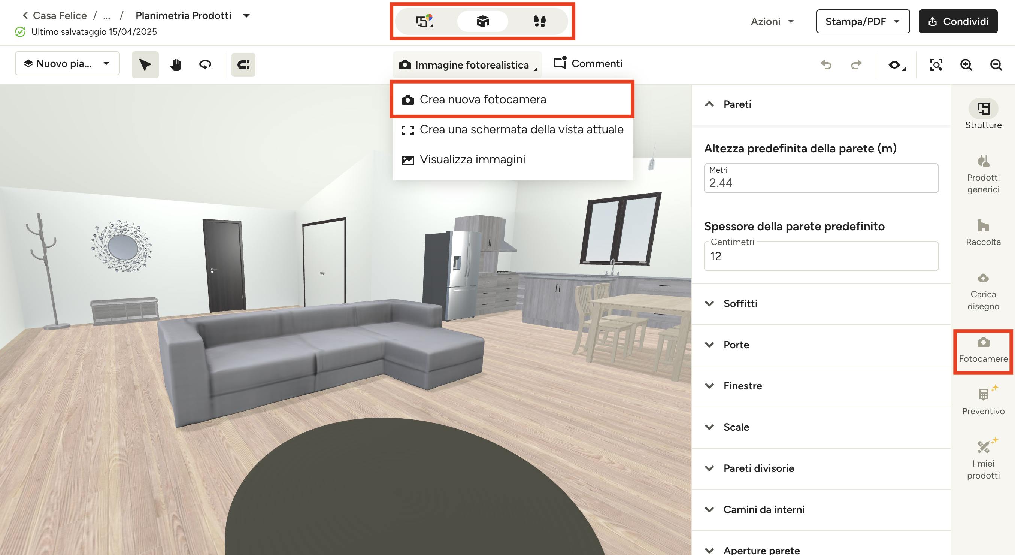Select the arrow pointer tool
The height and width of the screenshot is (555, 1015).
click(145, 64)
